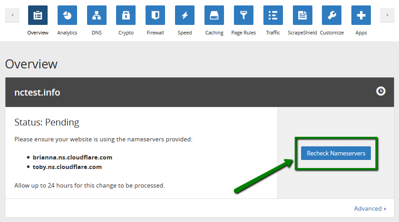Click the Firewall tab label
Screen dimensions: 399x222
point(155,33)
